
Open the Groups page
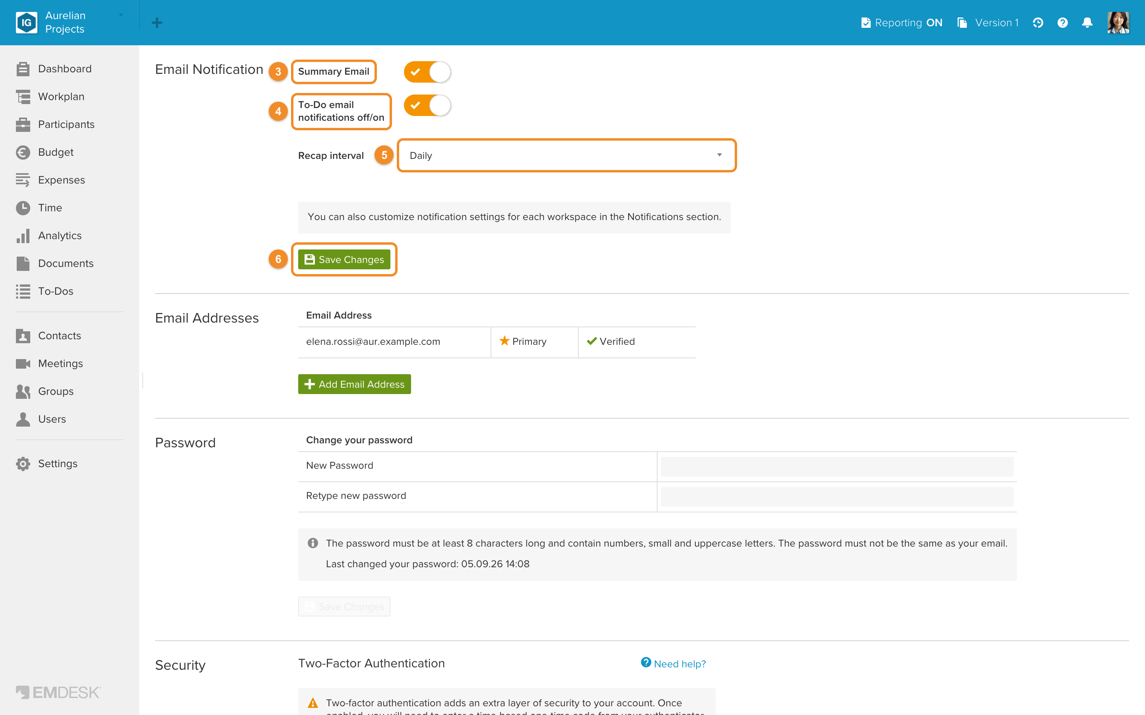click(x=45, y=392)
